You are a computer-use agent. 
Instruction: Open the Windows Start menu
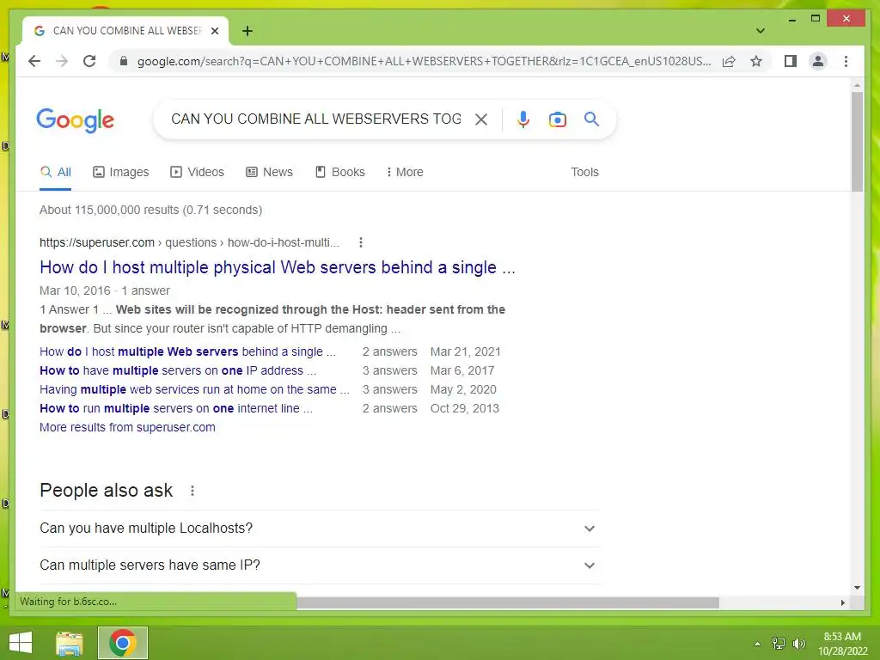(21, 643)
